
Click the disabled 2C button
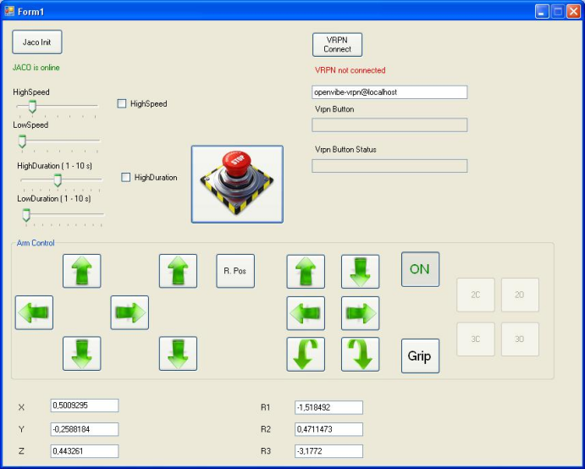(476, 295)
